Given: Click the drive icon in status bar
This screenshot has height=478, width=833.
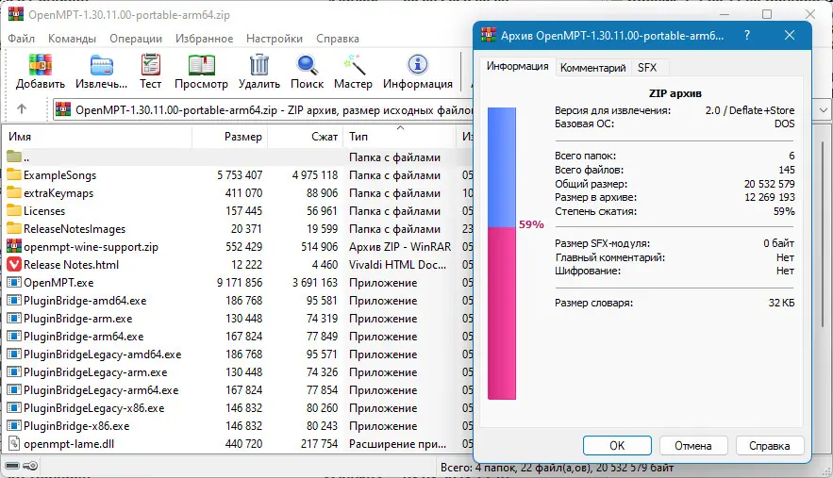Looking at the screenshot, I should click(x=11, y=466).
